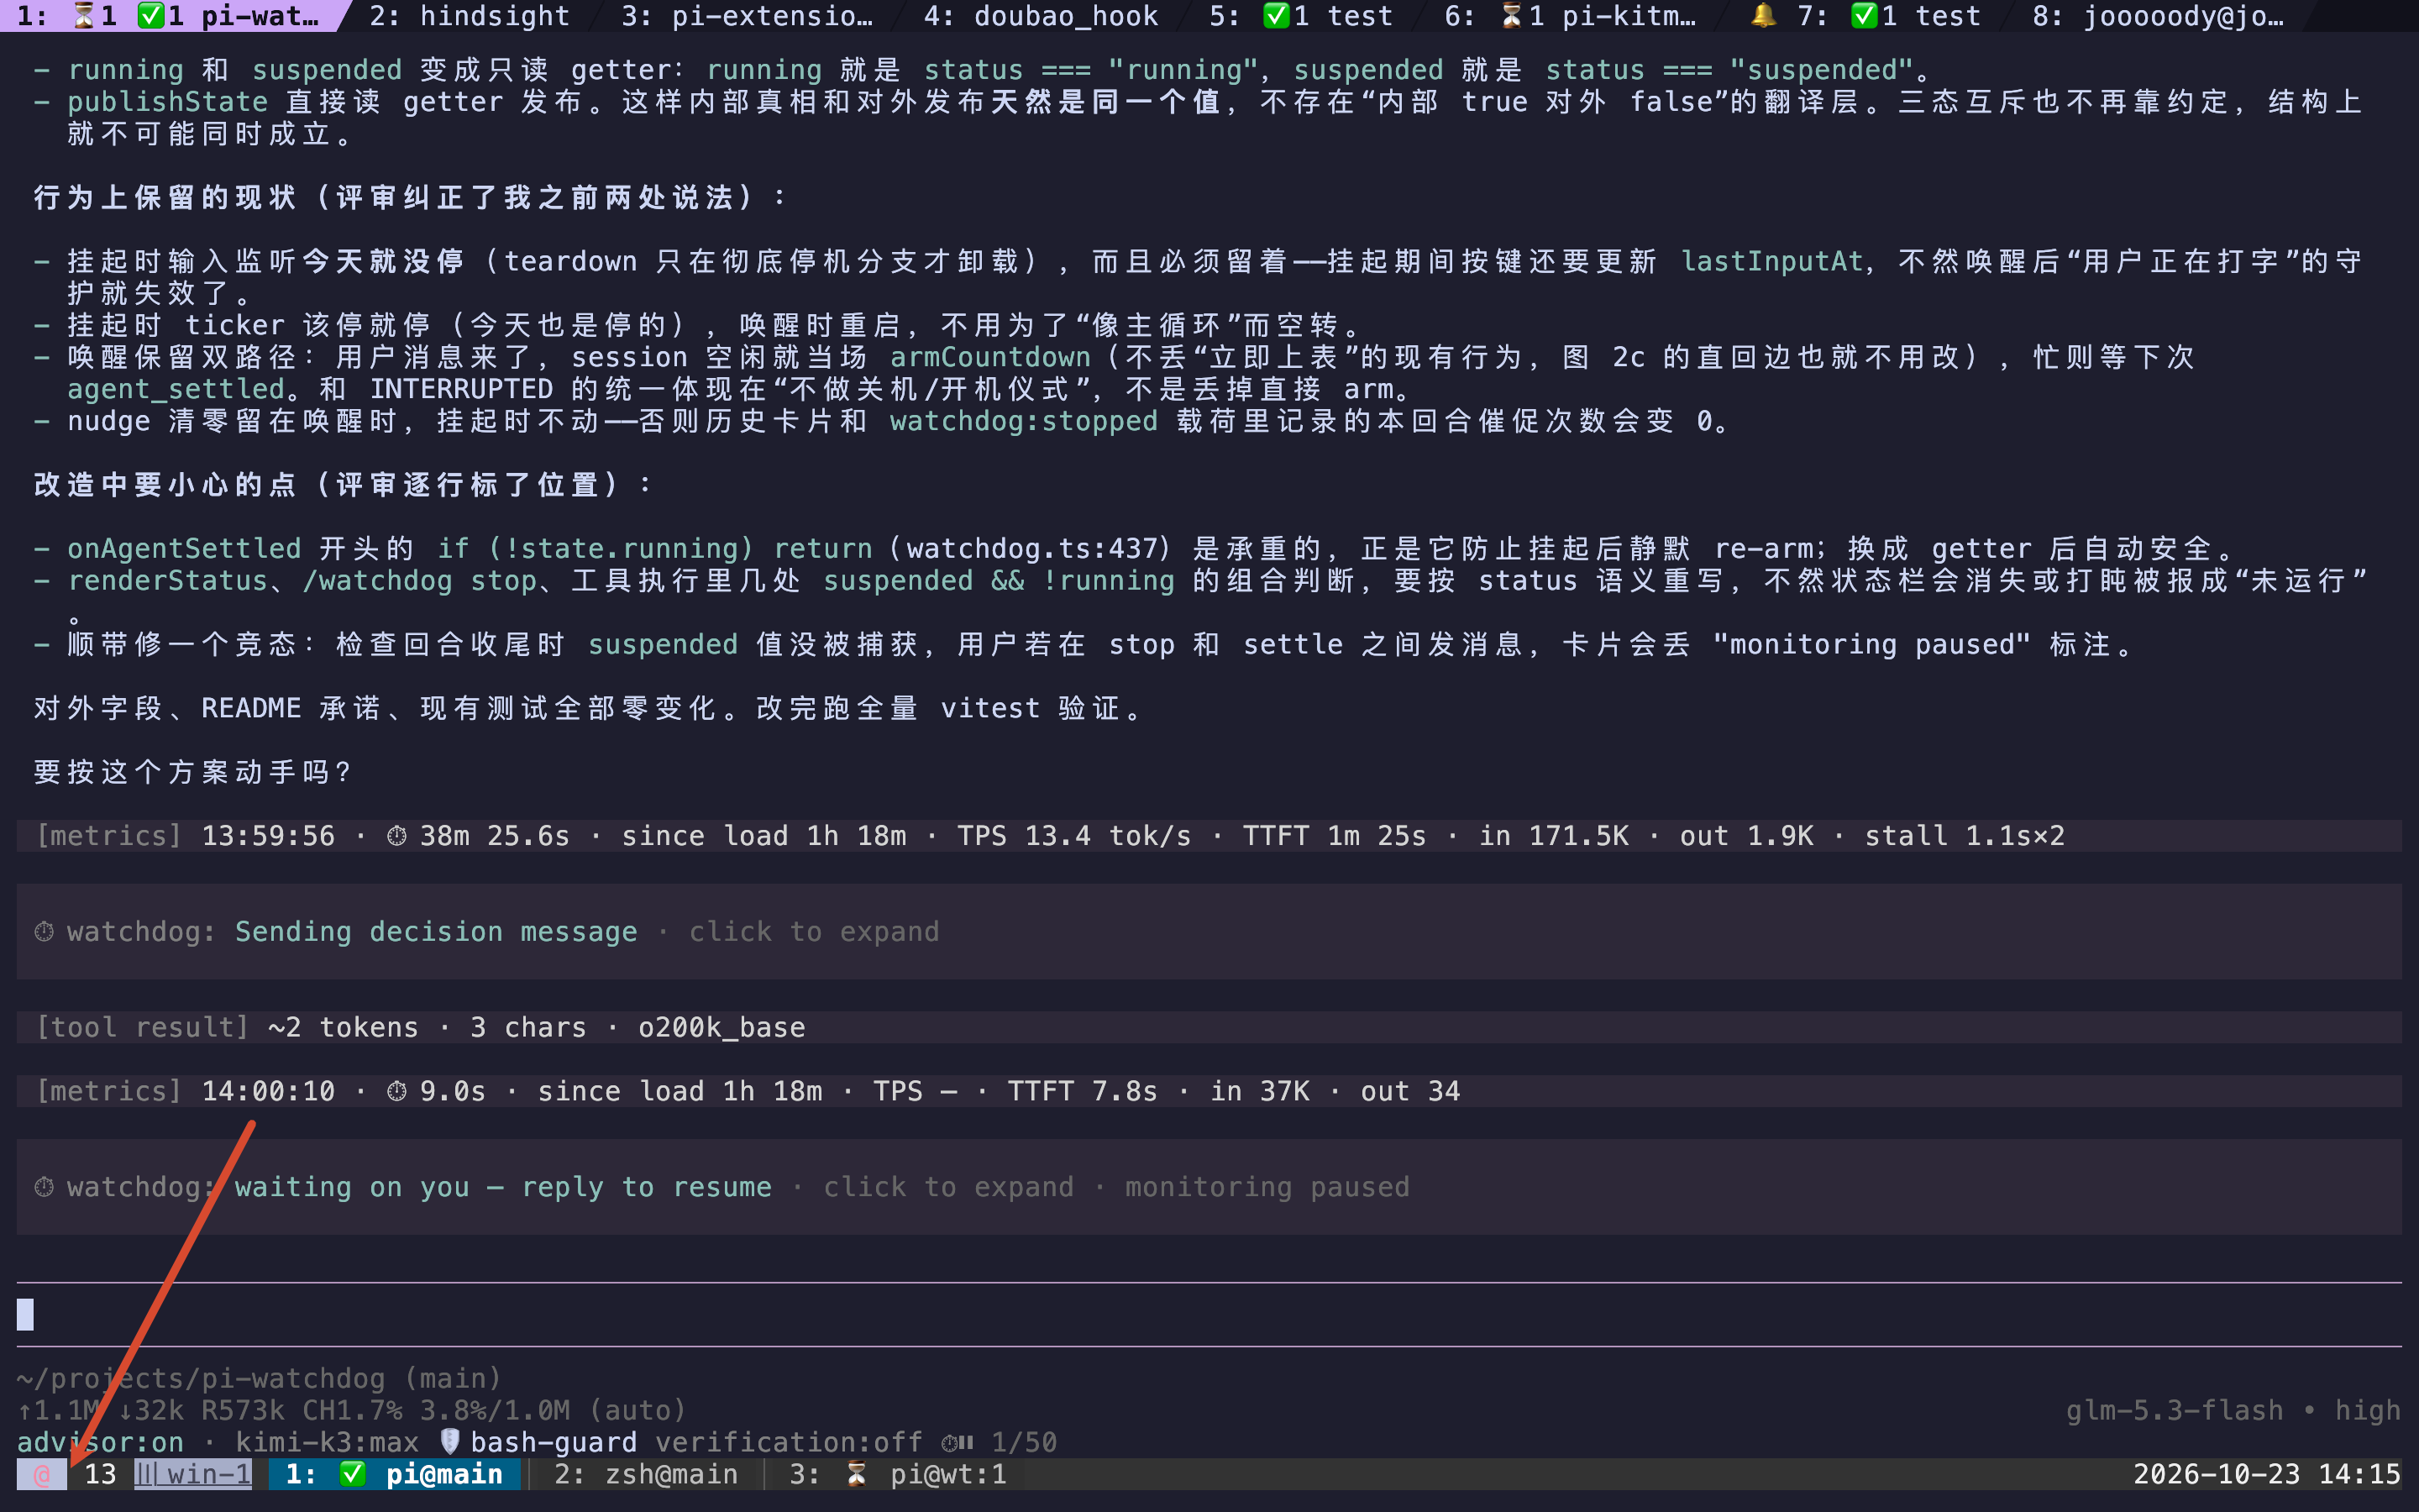The height and width of the screenshot is (1512, 2419).
Task: Focus the empty prompt input line
Action: click(x=1209, y=1314)
